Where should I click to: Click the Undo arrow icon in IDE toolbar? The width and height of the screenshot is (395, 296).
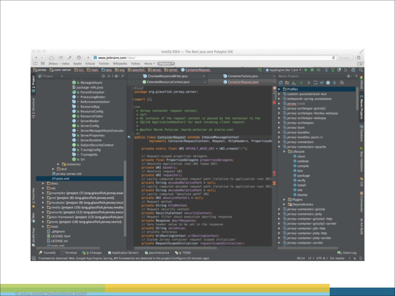click(345, 70)
